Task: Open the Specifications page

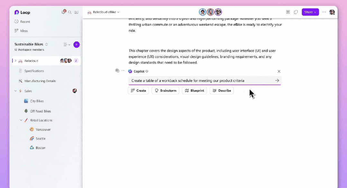Action: pos(34,71)
